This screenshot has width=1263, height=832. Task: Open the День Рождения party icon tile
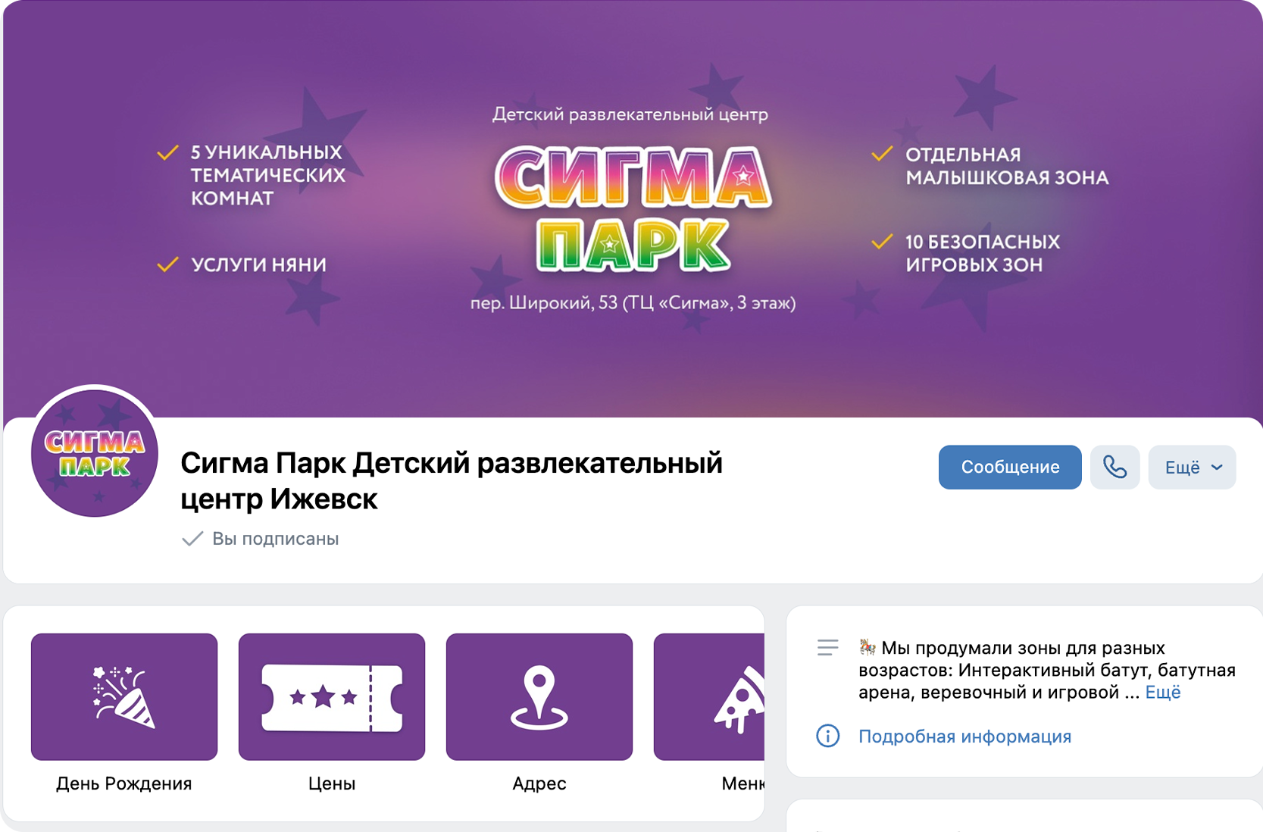pyautogui.click(x=124, y=696)
